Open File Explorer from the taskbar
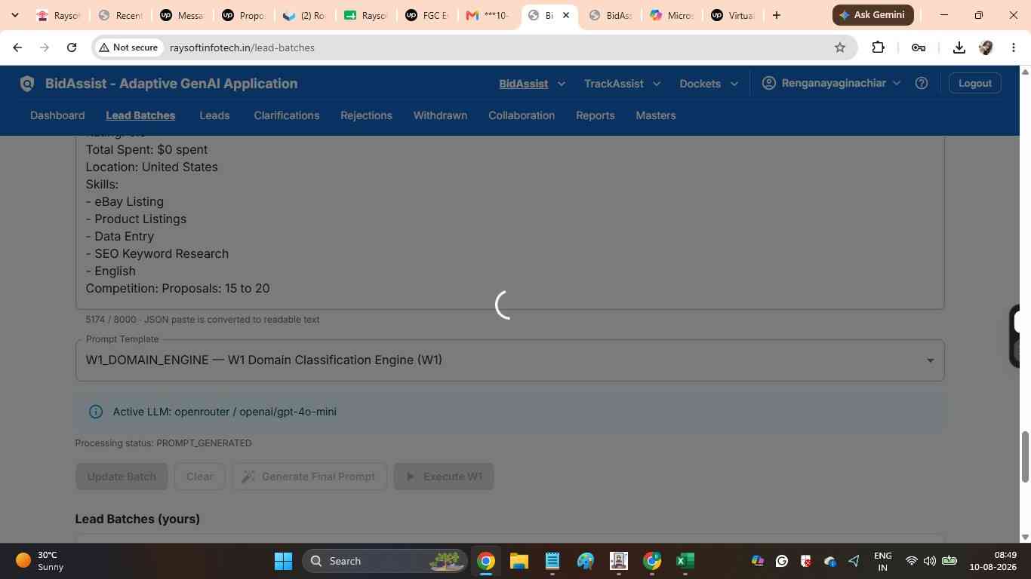1031x579 pixels. tap(519, 561)
